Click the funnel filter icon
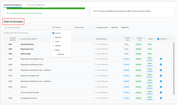Viewport: 177px width, 105px height. click(53, 27)
